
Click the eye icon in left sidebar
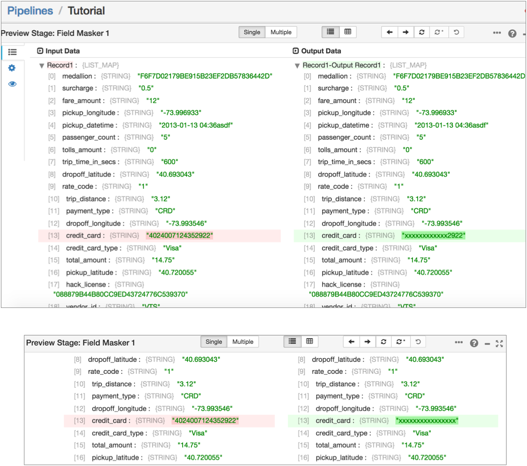point(12,84)
